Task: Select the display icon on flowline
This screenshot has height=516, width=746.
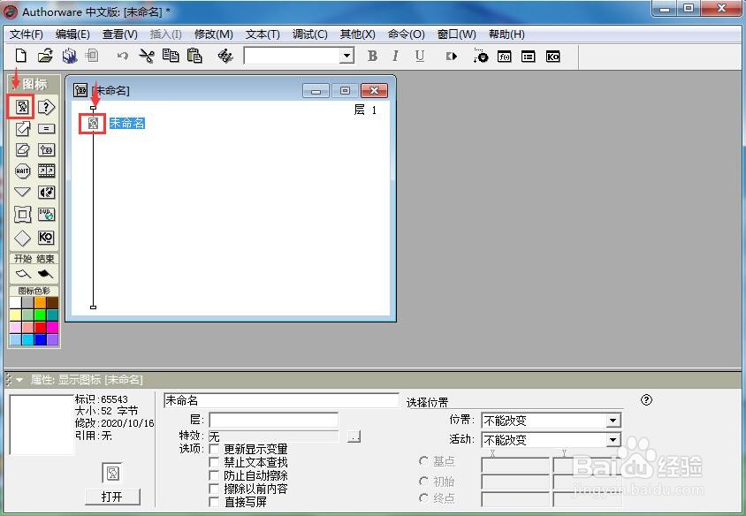Action: click(x=93, y=124)
